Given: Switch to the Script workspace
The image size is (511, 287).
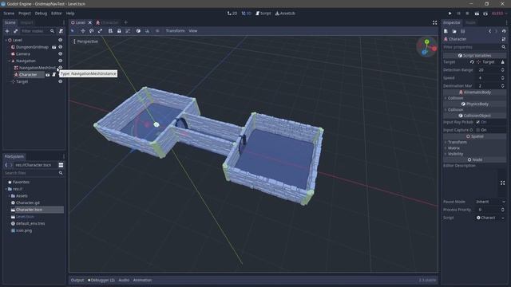Looking at the screenshot, I should pyautogui.click(x=263, y=14).
